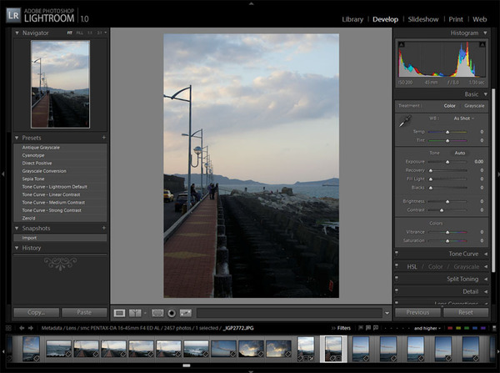This screenshot has width=500, height=373.
Task: Open the toolbar options dropdown arrow
Action: (387, 313)
